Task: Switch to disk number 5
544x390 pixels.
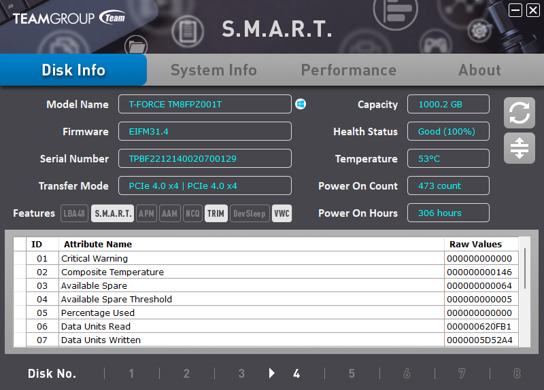Action: tap(352, 373)
